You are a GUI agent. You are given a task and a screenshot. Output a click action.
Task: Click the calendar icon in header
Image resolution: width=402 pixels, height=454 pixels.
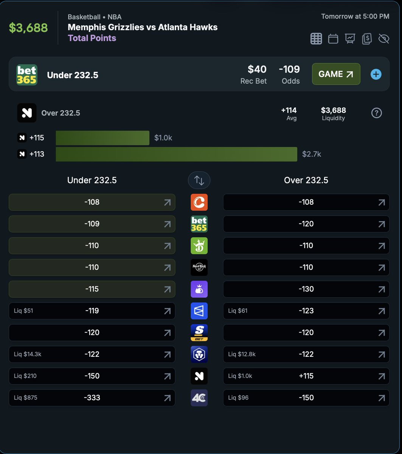[x=333, y=39]
